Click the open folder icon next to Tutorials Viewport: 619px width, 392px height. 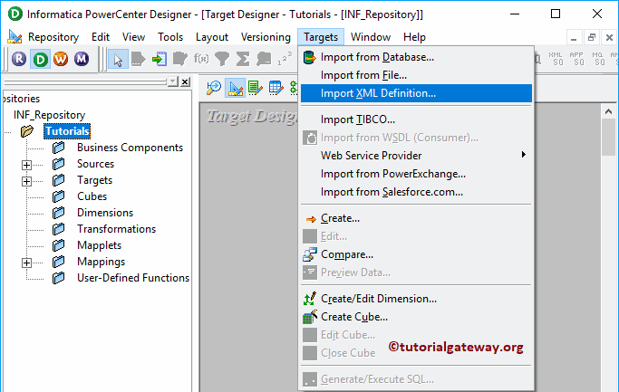27,131
